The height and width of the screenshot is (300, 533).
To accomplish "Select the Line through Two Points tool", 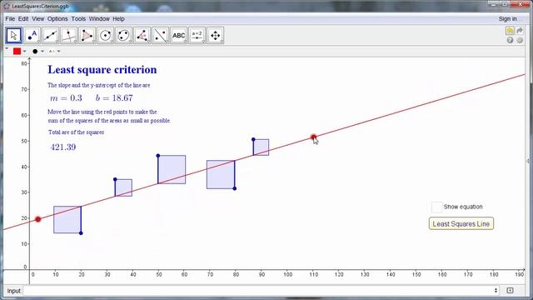I will 50,35.
